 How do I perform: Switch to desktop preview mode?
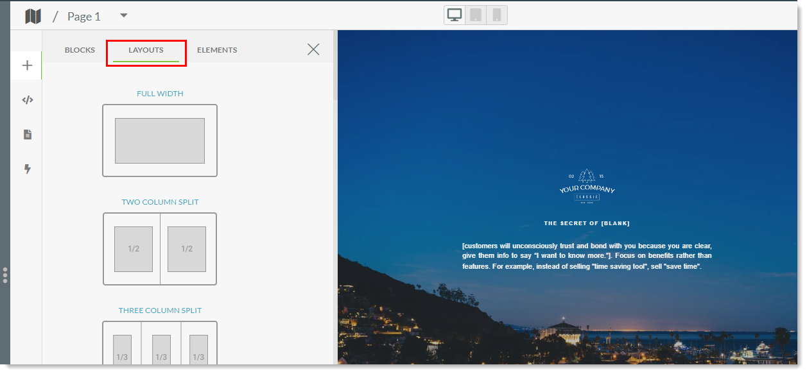[455, 15]
